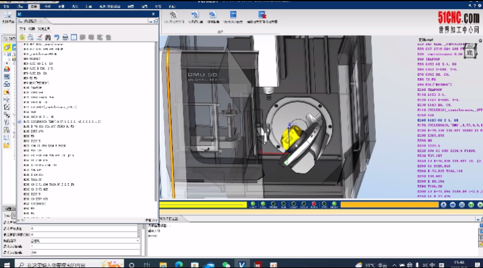Open the 文件 menu inside the editor window
Viewport: 483px width, 268px height.
(x=22, y=28)
